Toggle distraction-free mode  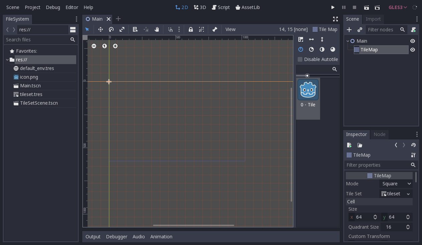(x=335, y=19)
